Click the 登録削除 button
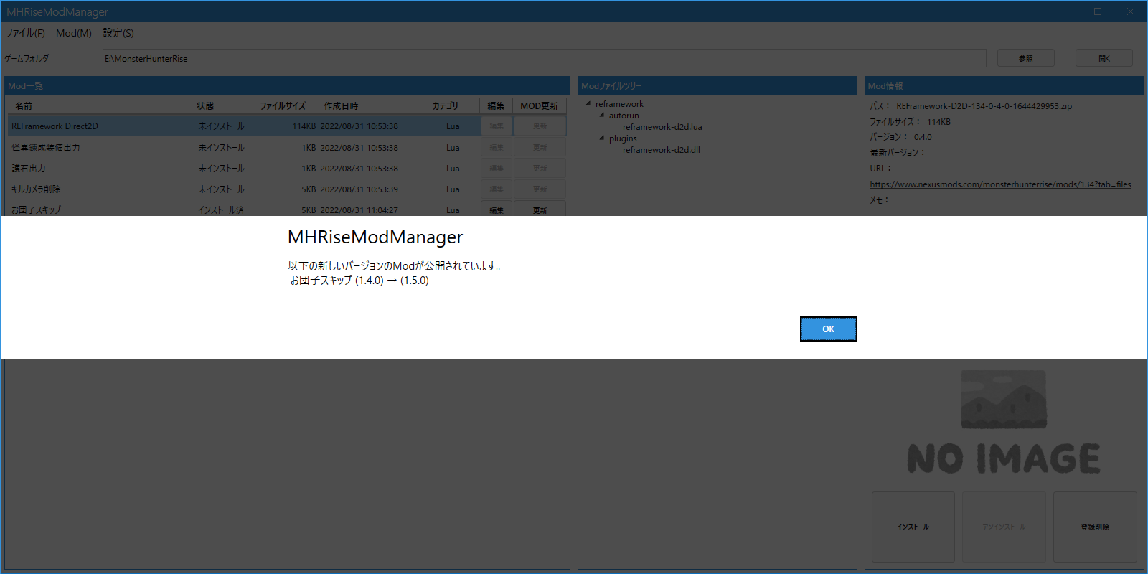The width and height of the screenshot is (1148, 574). coord(1095,527)
